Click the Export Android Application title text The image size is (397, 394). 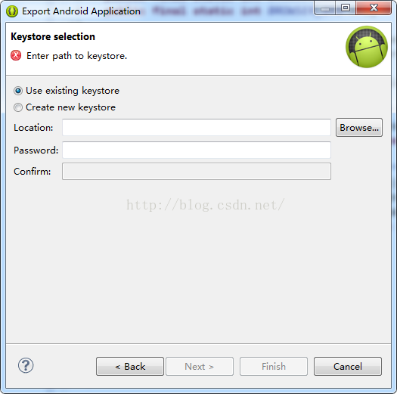[81, 11]
